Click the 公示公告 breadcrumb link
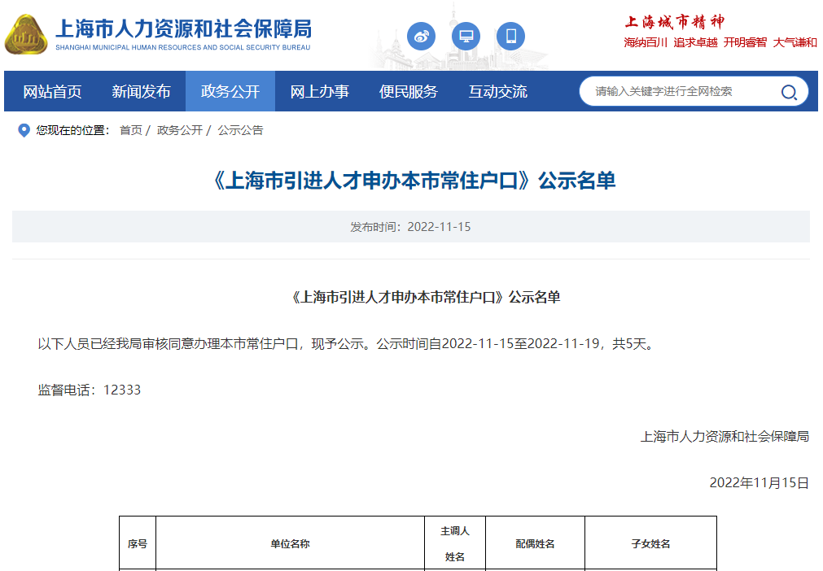 coord(240,130)
